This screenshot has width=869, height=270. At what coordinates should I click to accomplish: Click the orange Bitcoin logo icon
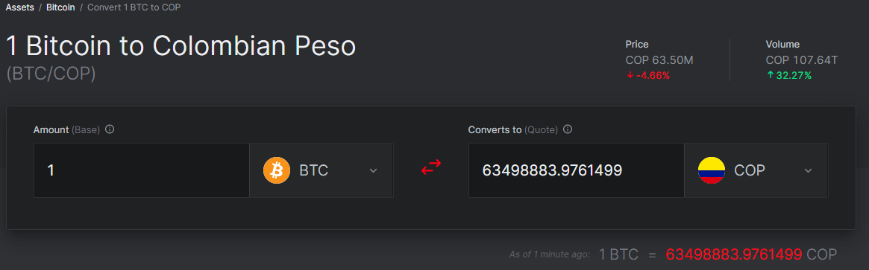tap(277, 170)
